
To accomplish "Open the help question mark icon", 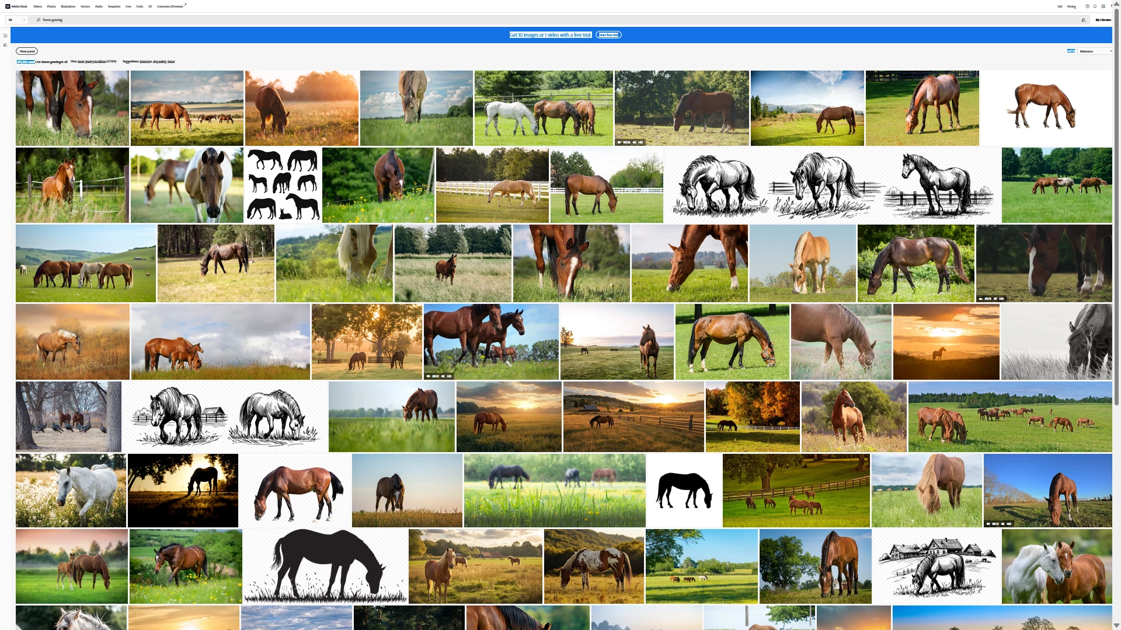I will [x=1087, y=6].
